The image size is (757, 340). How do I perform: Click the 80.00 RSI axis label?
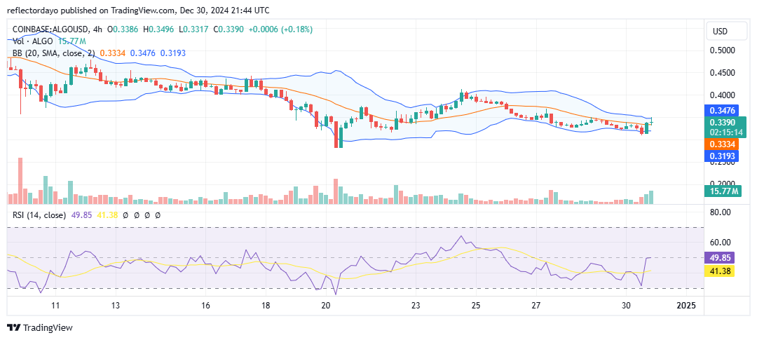pos(720,212)
